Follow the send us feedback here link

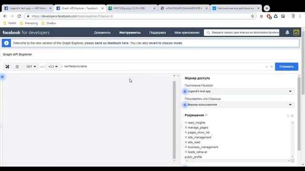pos(112,43)
